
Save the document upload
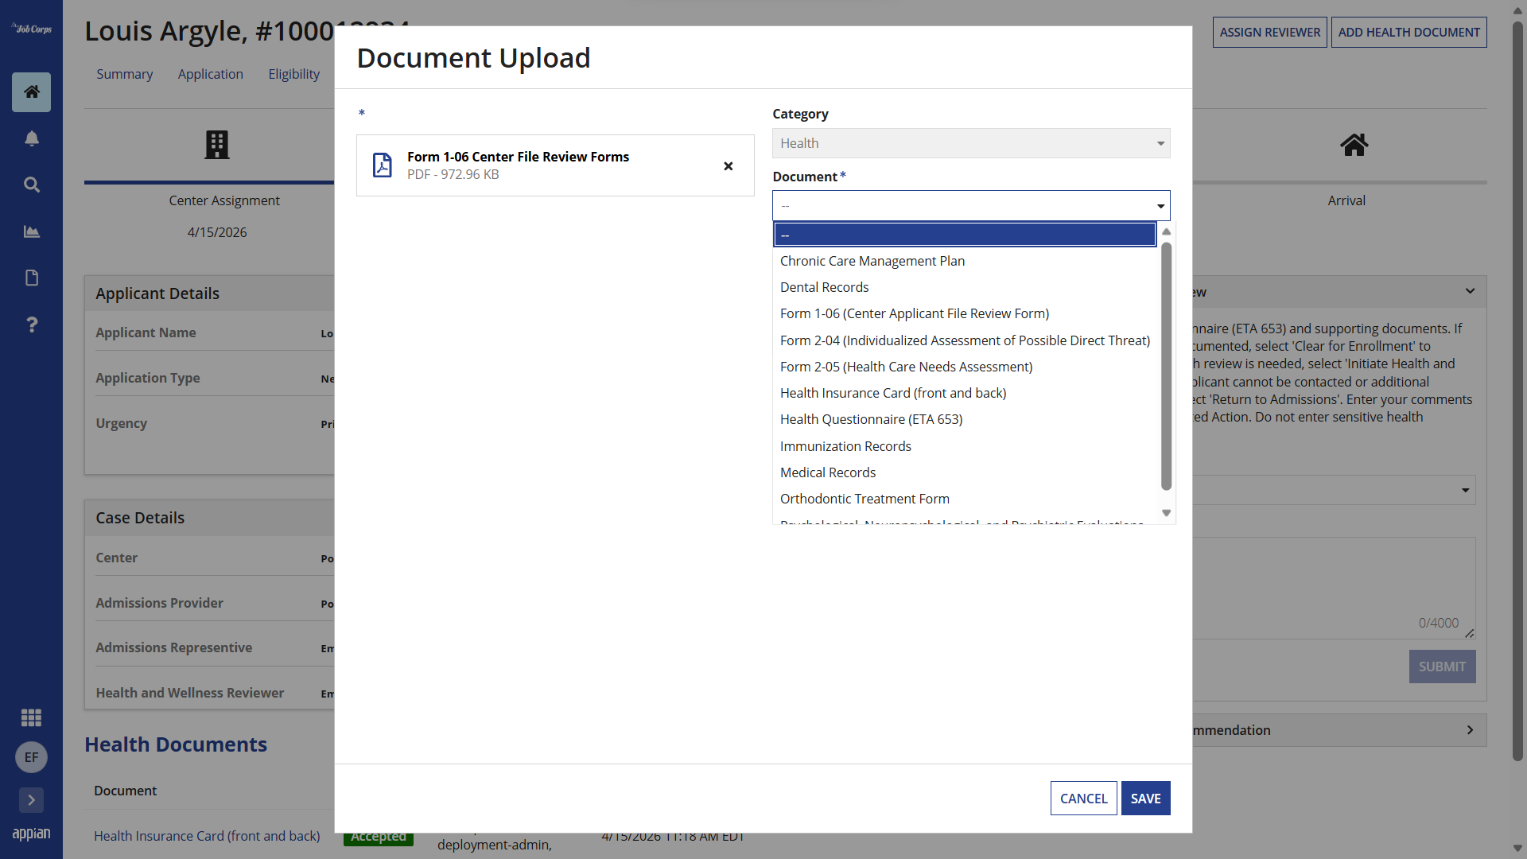1145,799
